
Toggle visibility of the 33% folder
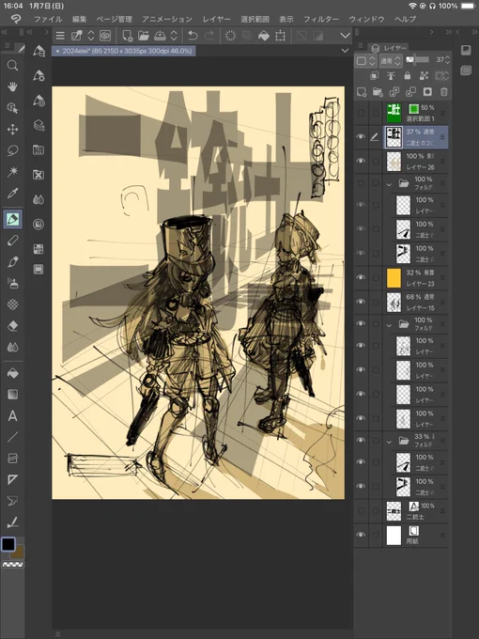[361, 440]
